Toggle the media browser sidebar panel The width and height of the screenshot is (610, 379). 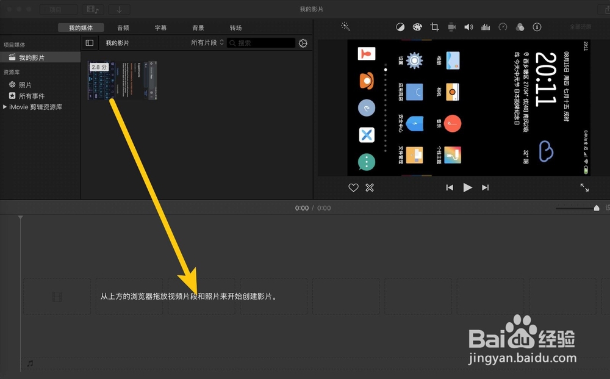coord(89,43)
